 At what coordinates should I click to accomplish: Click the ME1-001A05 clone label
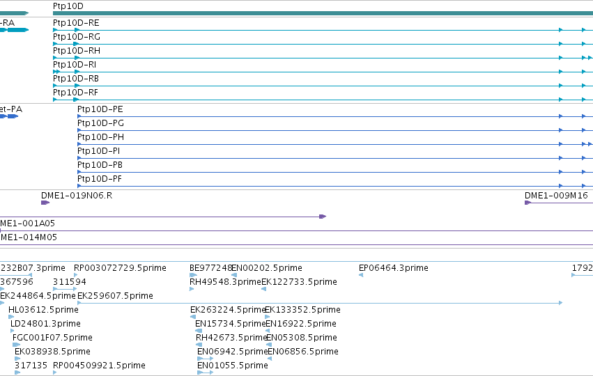(x=28, y=224)
